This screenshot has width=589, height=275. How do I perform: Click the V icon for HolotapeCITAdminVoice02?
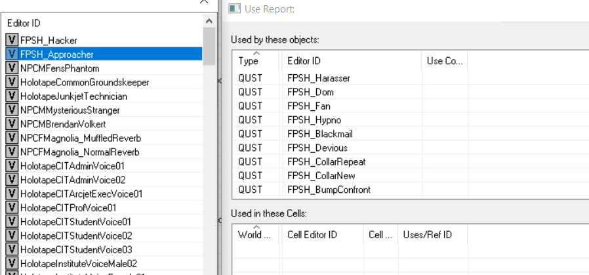point(12,179)
